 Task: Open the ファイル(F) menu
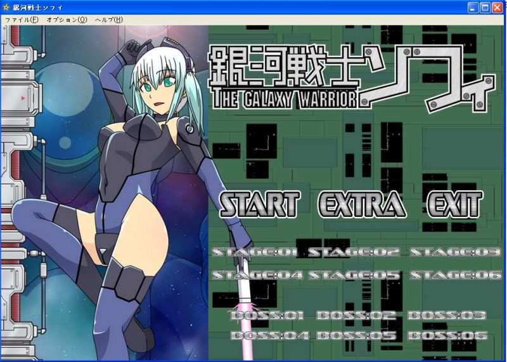pos(22,20)
